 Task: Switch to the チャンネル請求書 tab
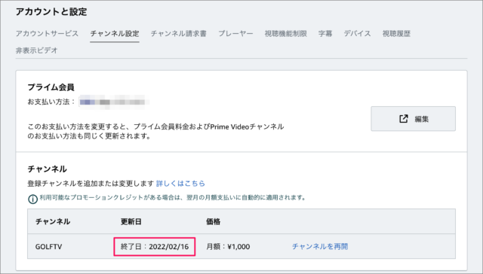179,33
